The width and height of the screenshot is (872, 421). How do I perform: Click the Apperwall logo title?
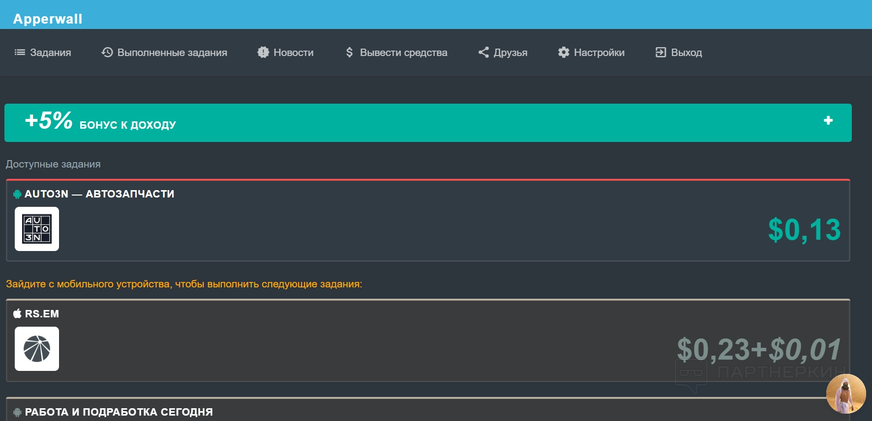pos(48,19)
